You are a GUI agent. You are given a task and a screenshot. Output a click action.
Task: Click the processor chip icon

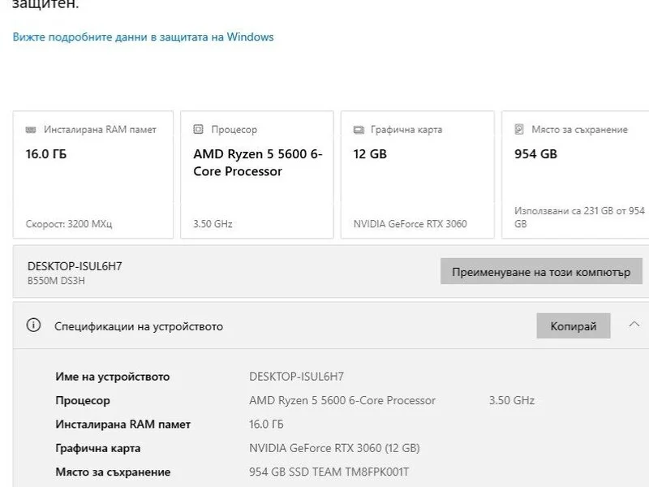click(x=198, y=129)
